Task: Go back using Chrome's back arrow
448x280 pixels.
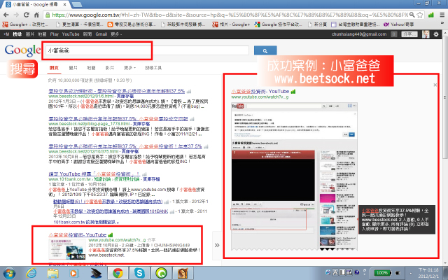Action: click(6, 15)
